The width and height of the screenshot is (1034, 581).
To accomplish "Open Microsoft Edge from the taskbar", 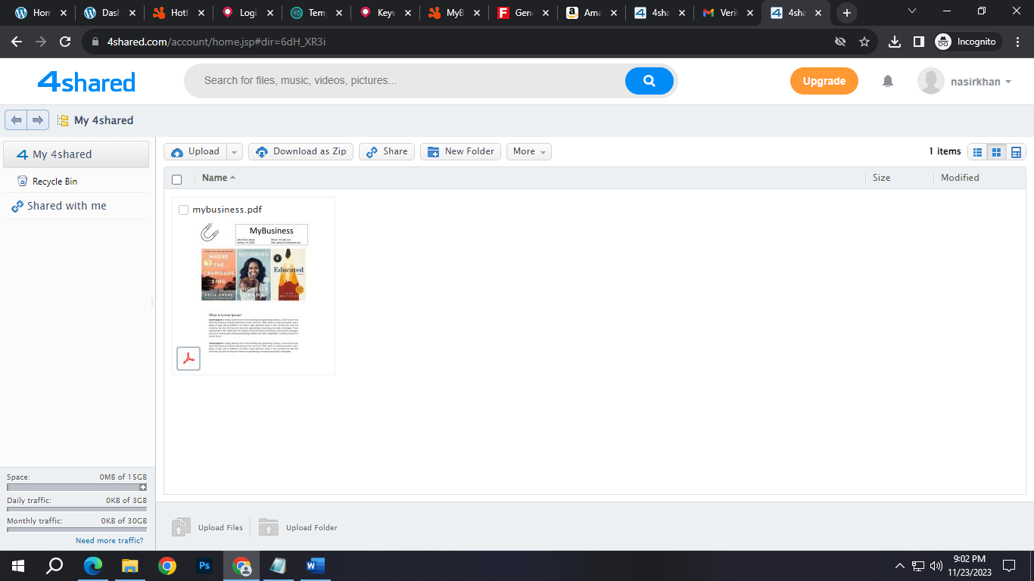I will pyautogui.click(x=92, y=565).
